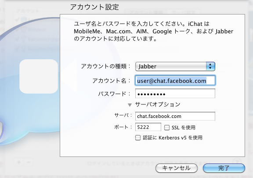Click the アカウント名 label text
The width and height of the screenshot is (253, 178).
pos(111,81)
